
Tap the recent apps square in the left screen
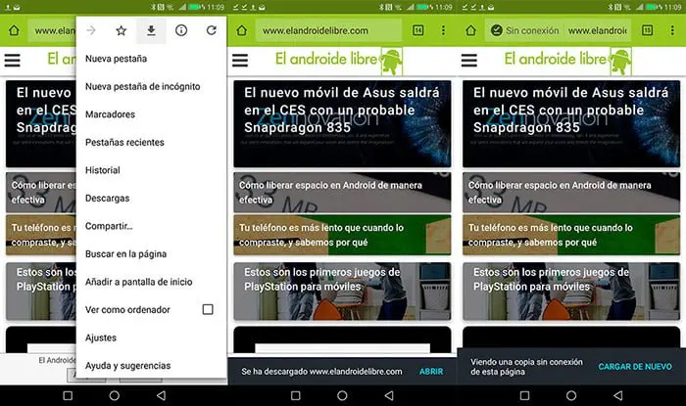[x=68, y=395]
